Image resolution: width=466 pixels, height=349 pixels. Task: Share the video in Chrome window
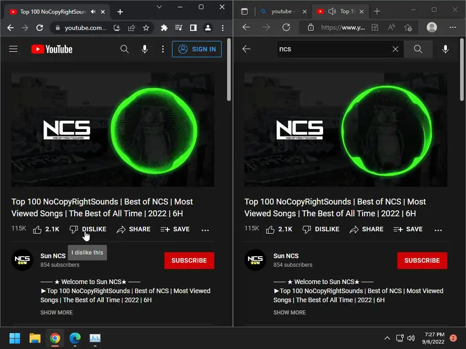point(133,229)
